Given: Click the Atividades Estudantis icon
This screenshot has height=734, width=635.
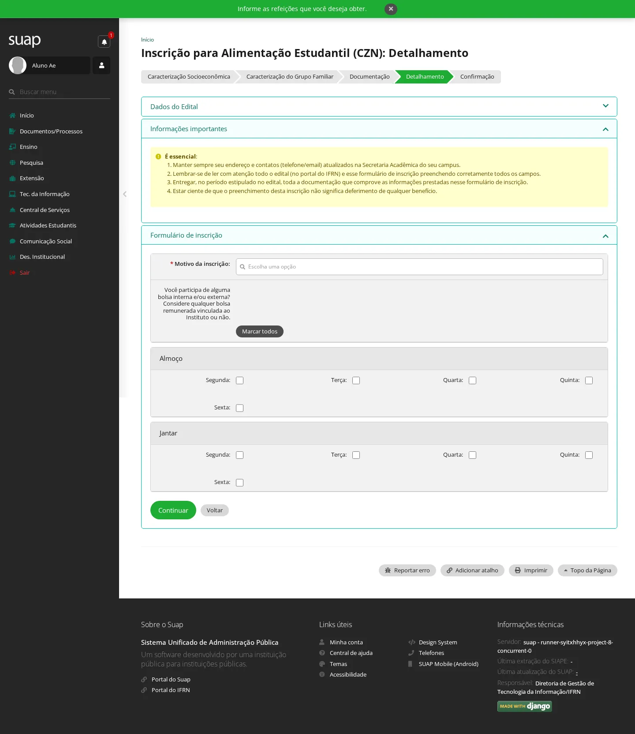Looking at the screenshot, I should pyautogui.click(x=12, y=225).
